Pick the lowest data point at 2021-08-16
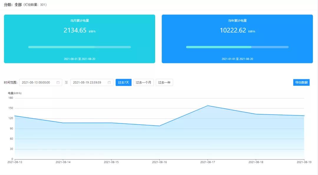 click(160, 126)
